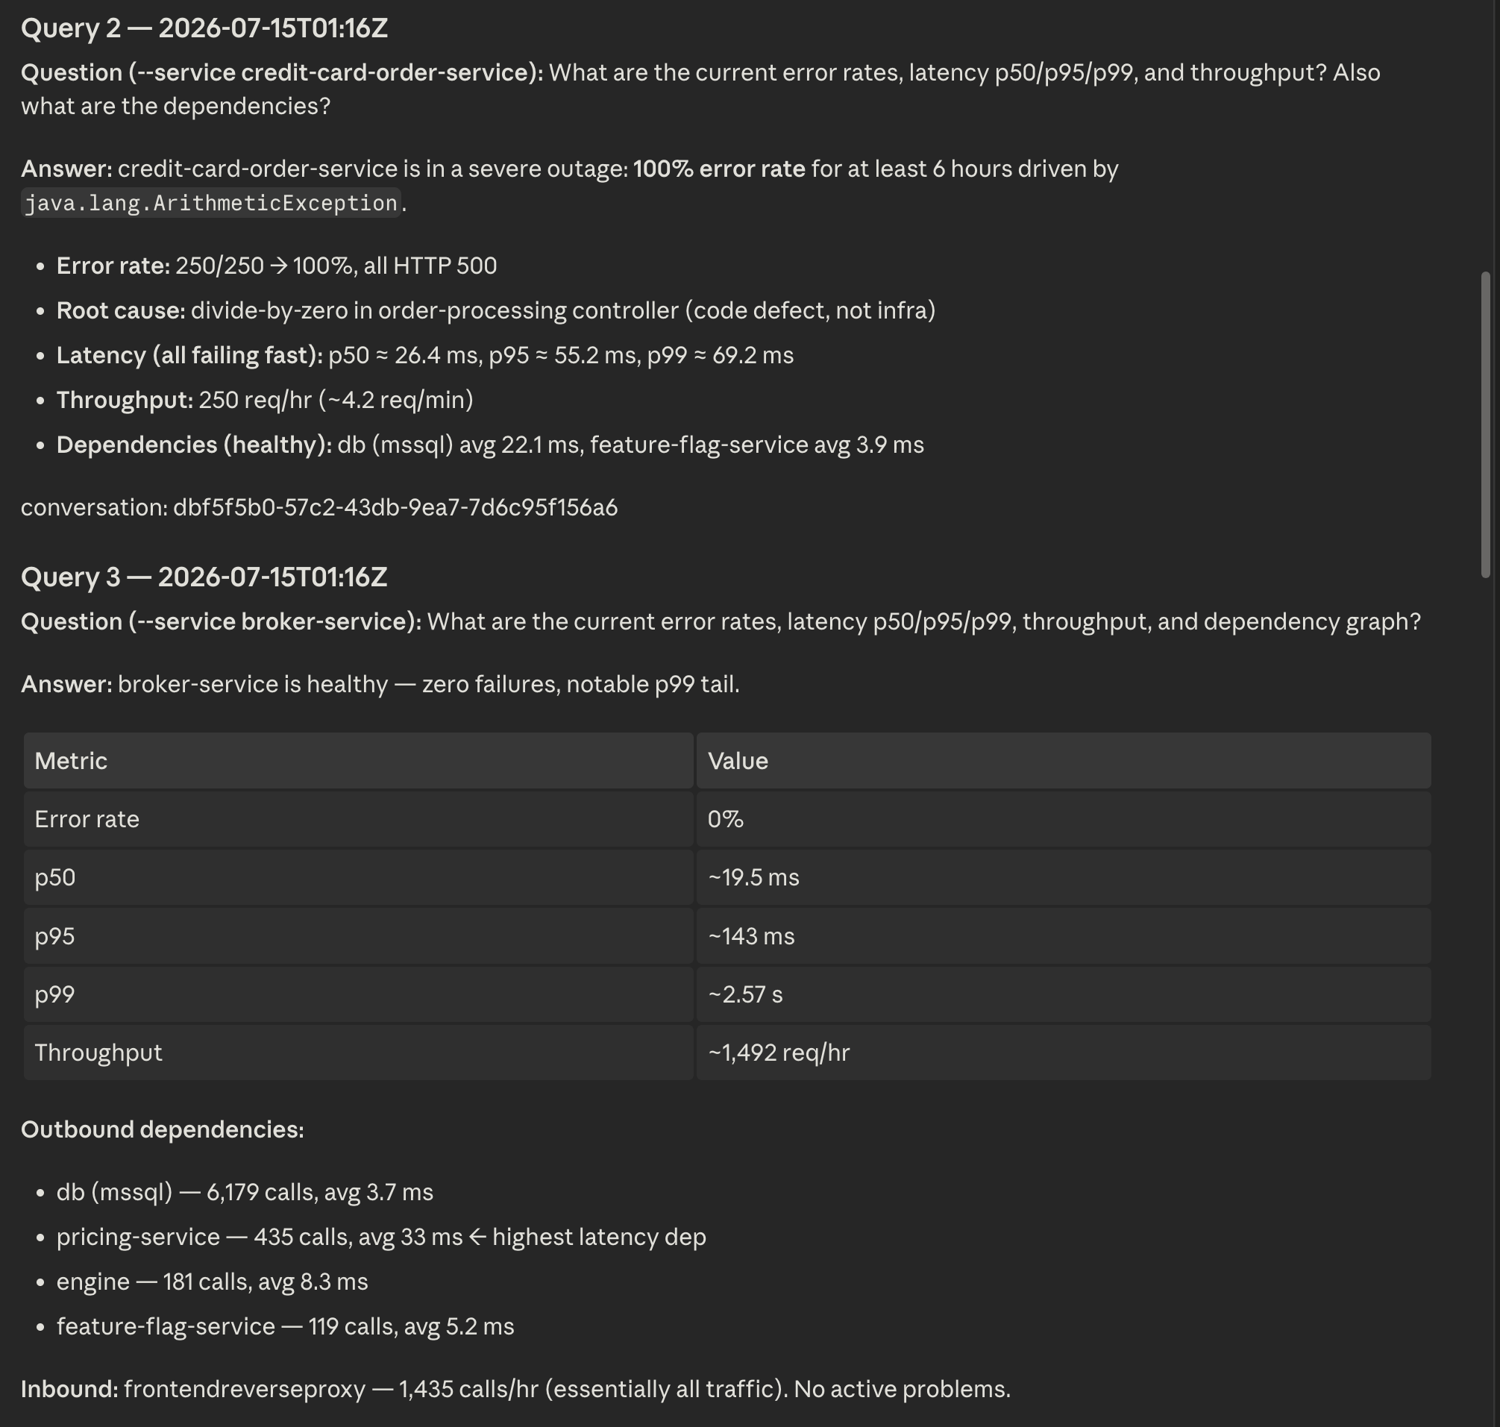Click the p50 value ~19.5 ms cell

(1064, 877)
